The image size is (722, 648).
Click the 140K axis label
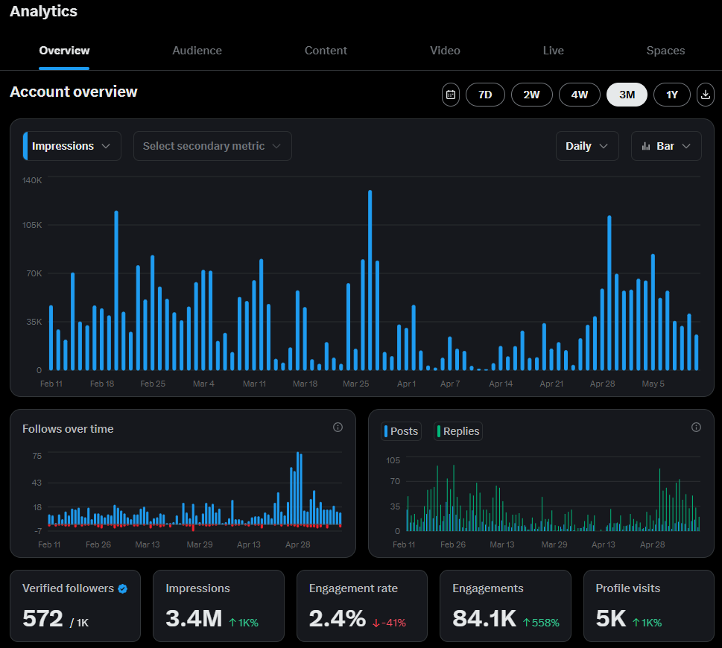pos(32,180)
